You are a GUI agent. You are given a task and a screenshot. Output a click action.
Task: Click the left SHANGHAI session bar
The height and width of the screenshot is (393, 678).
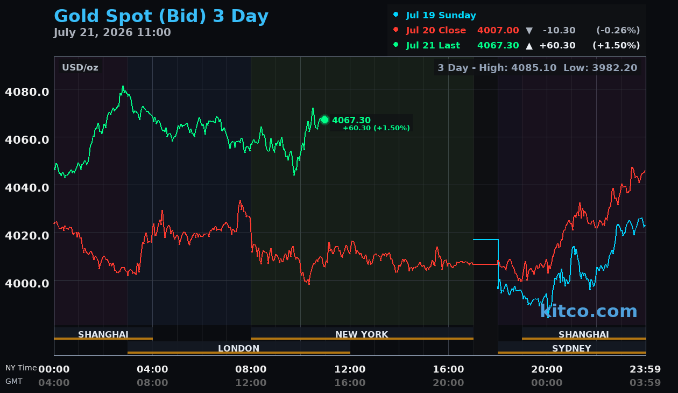(103, 334)
